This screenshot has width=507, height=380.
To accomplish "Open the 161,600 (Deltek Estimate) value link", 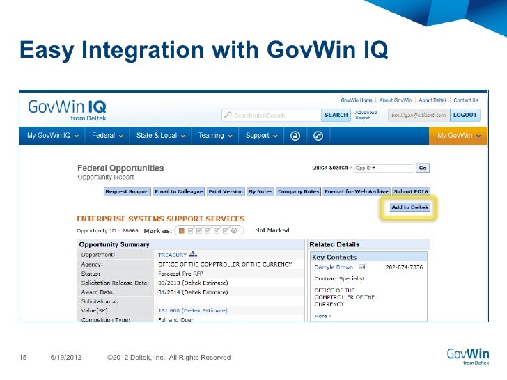I will pyautogui.click(x=193, y=310).
